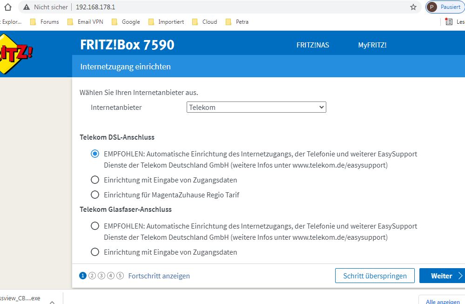The width and height of the screenshot is (465, 304).
Task: Click the address bar URL 192.168.178.1
Action: tap(95, 7)
